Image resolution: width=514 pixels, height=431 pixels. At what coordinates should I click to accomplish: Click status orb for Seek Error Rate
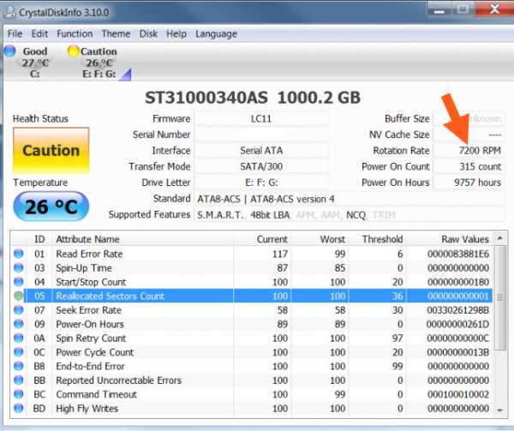19,310
